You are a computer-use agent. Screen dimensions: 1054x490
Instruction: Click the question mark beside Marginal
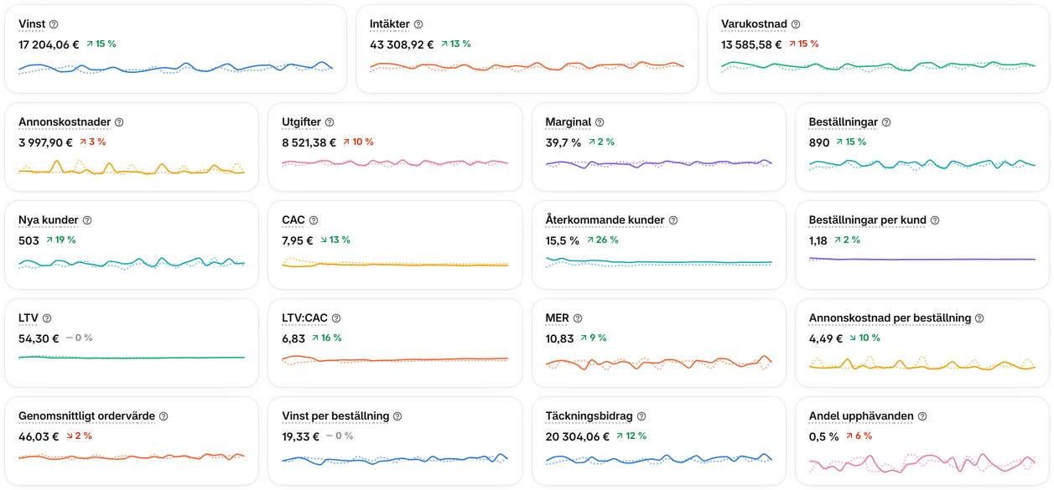(x=600, y=122)
